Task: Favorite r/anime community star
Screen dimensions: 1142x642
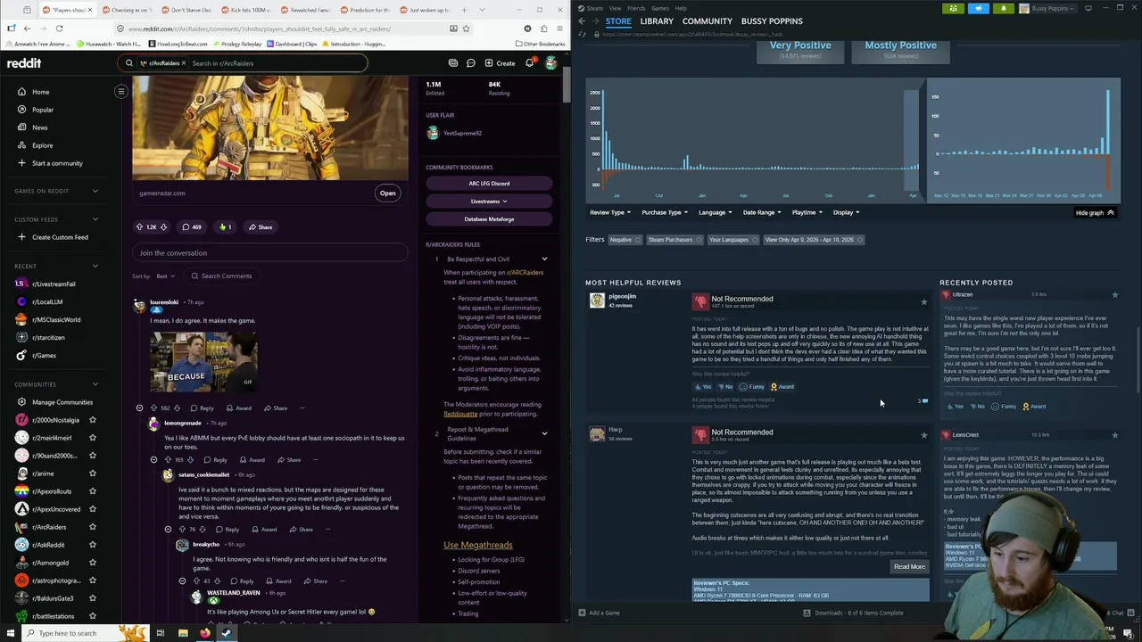Action: [x=92, y=473]
